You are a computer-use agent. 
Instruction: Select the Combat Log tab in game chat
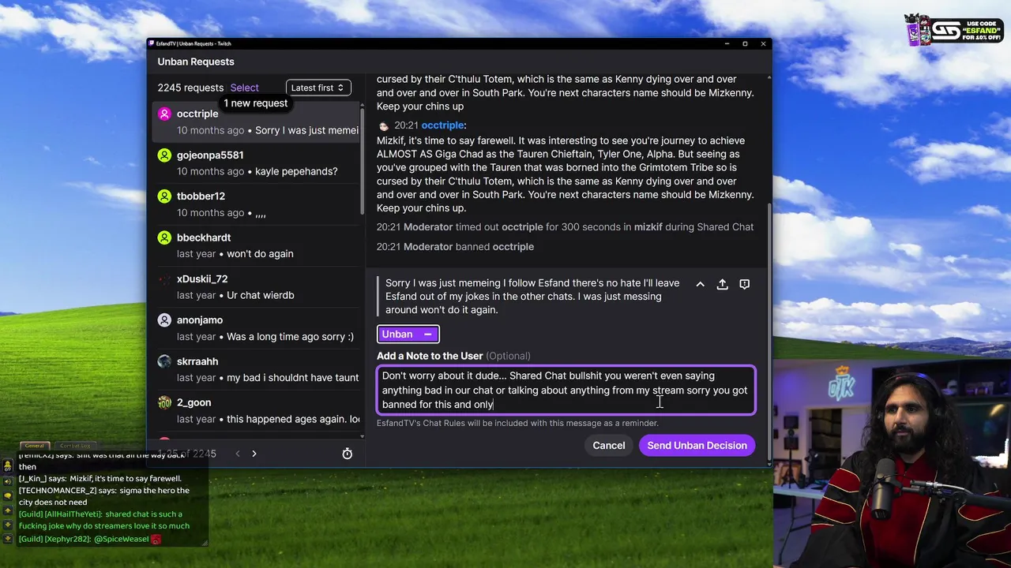[x=76, y=446]
